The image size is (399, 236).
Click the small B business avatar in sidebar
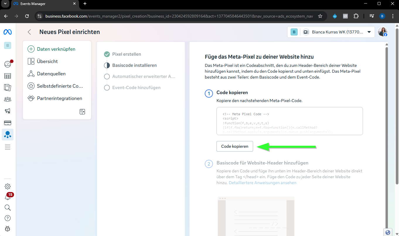coord(8,45)
